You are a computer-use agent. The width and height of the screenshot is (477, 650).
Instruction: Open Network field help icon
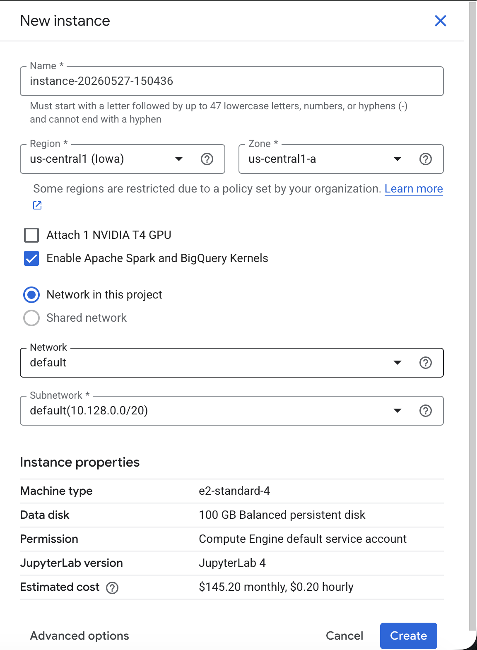(426, 363)
